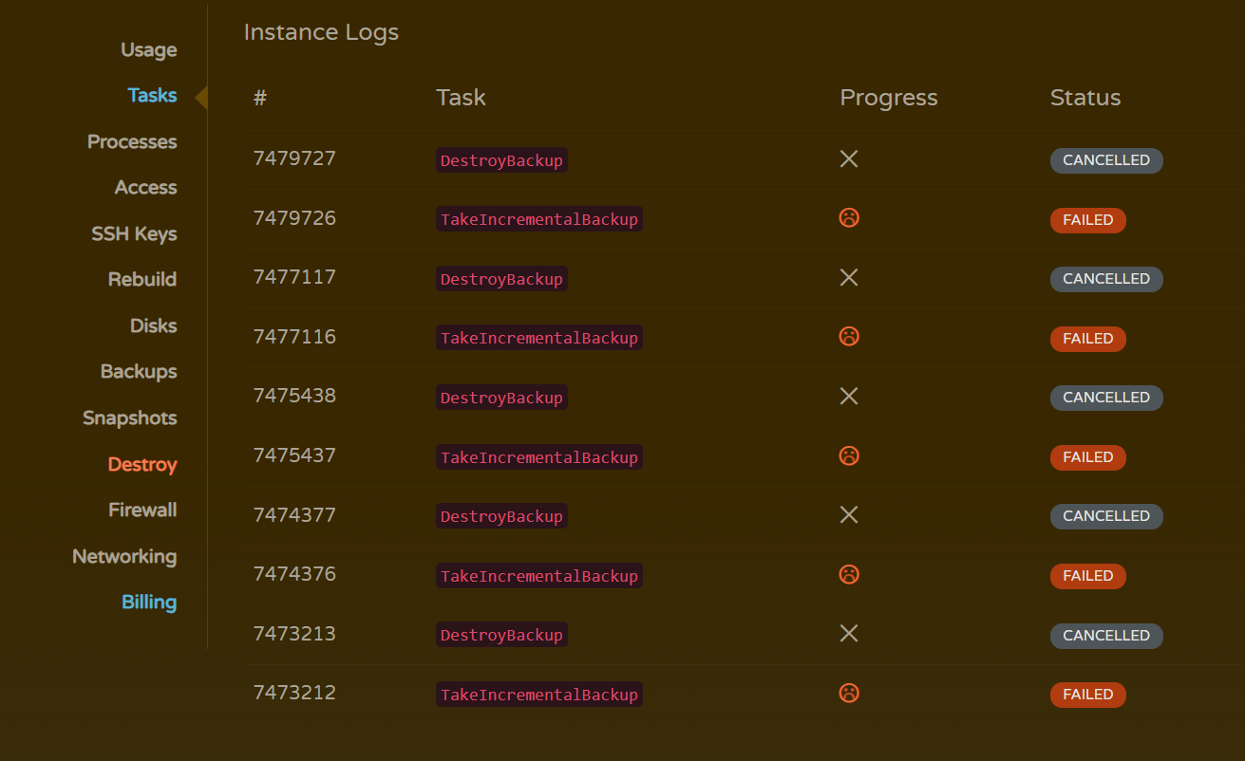Screen dimensions: 1245x761
Task: Click the TakeIncrementalBackup label for task 7474376
Action: tap(539, 576)
